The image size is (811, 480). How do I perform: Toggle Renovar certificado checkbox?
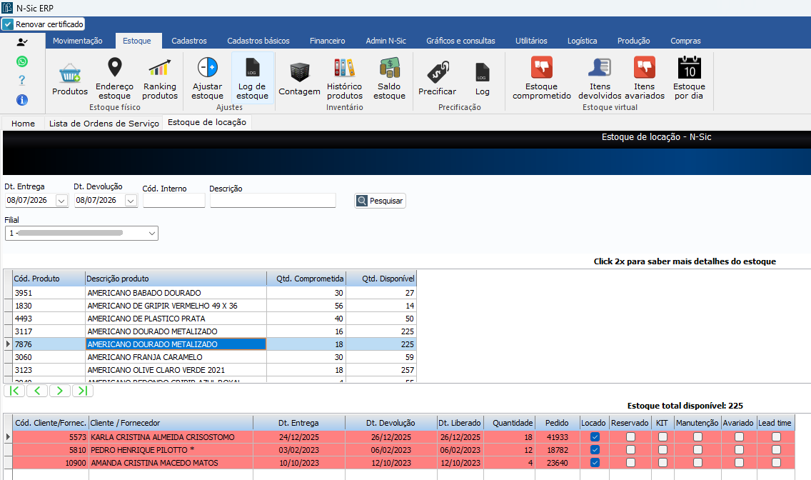(8, 24)
